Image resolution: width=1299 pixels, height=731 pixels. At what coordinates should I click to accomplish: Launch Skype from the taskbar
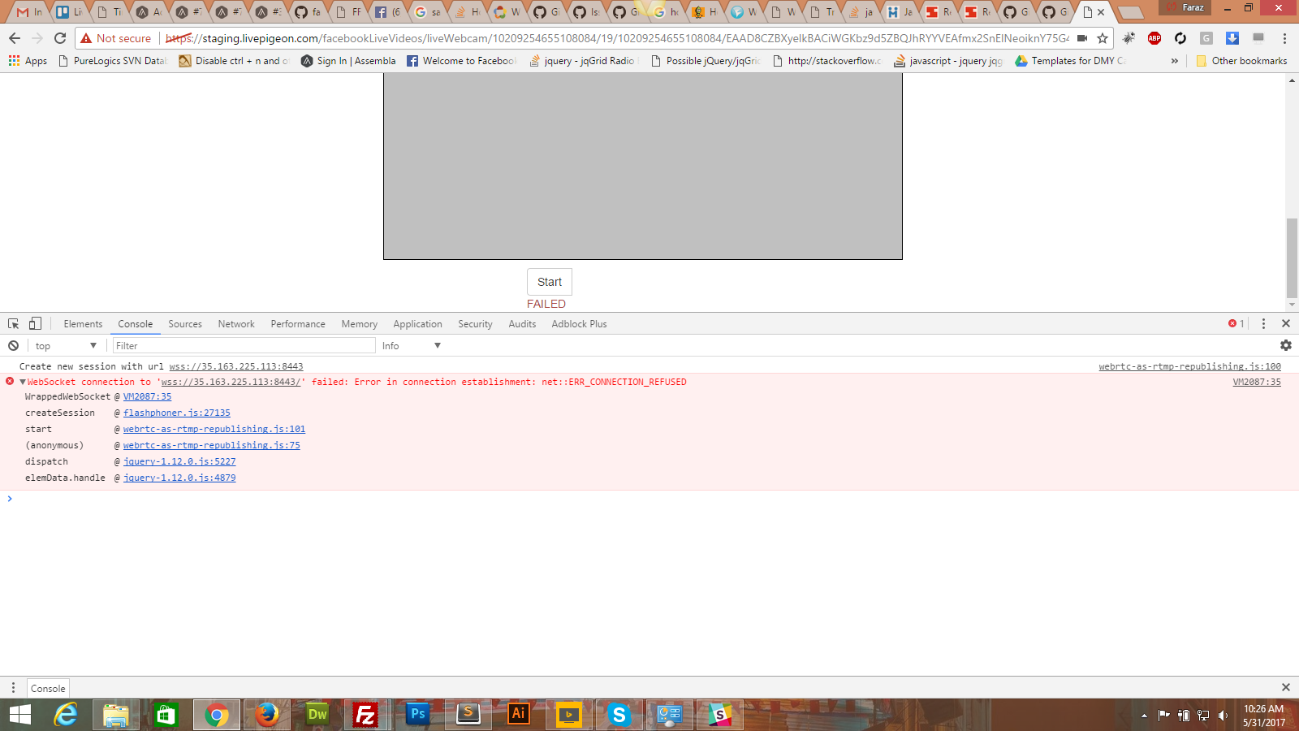tap(619, 715)
